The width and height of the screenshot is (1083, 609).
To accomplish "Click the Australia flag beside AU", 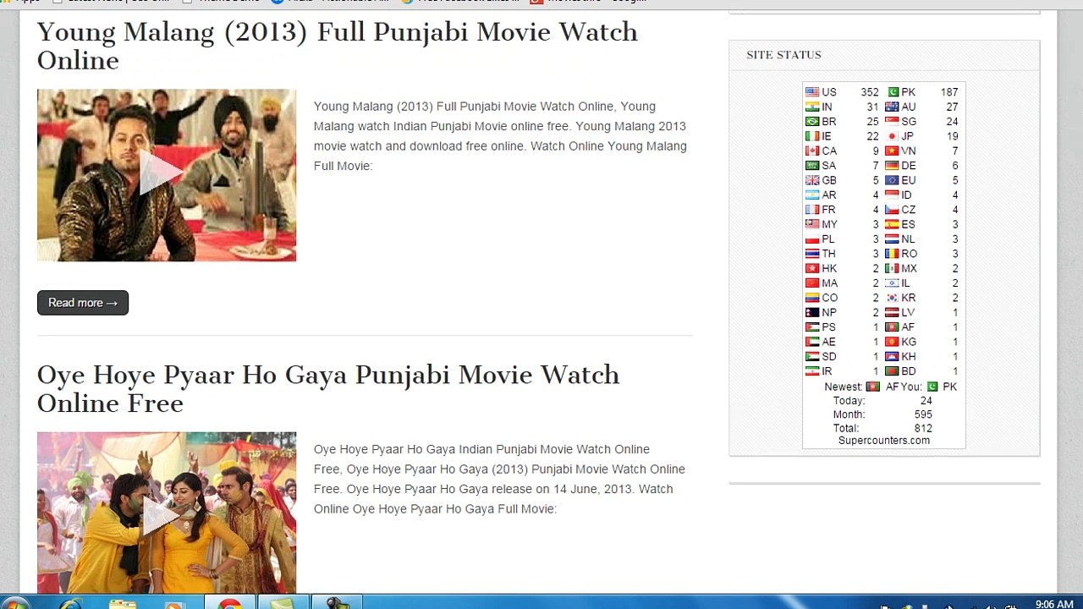I will click(892, 107).
